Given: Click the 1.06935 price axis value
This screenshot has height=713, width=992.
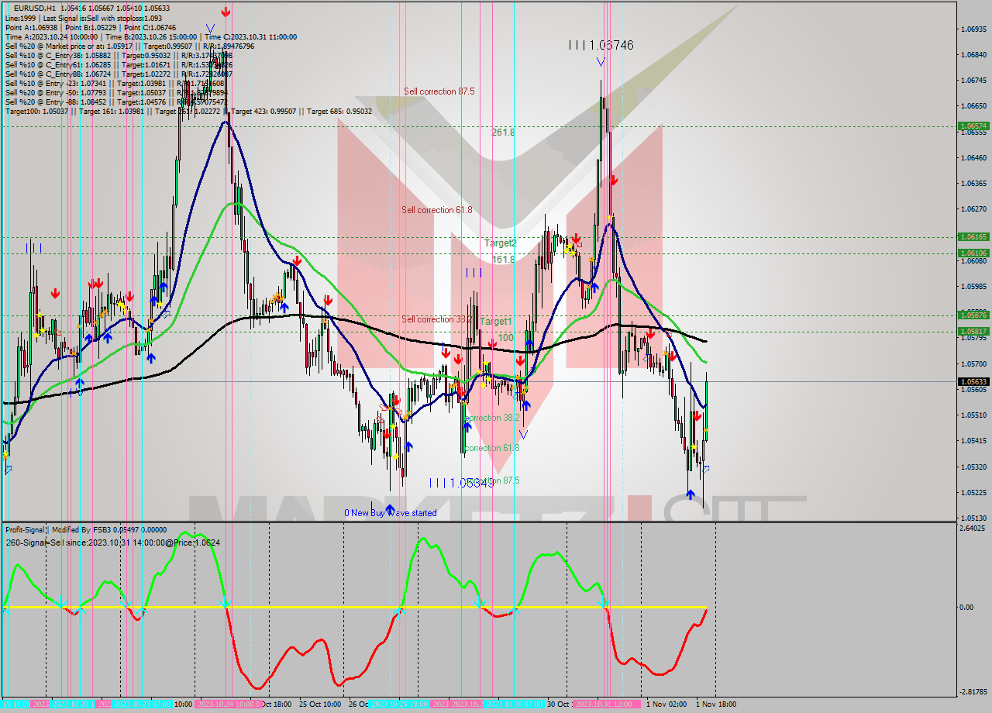Looking at the screenshot, I should pos(973,29).
